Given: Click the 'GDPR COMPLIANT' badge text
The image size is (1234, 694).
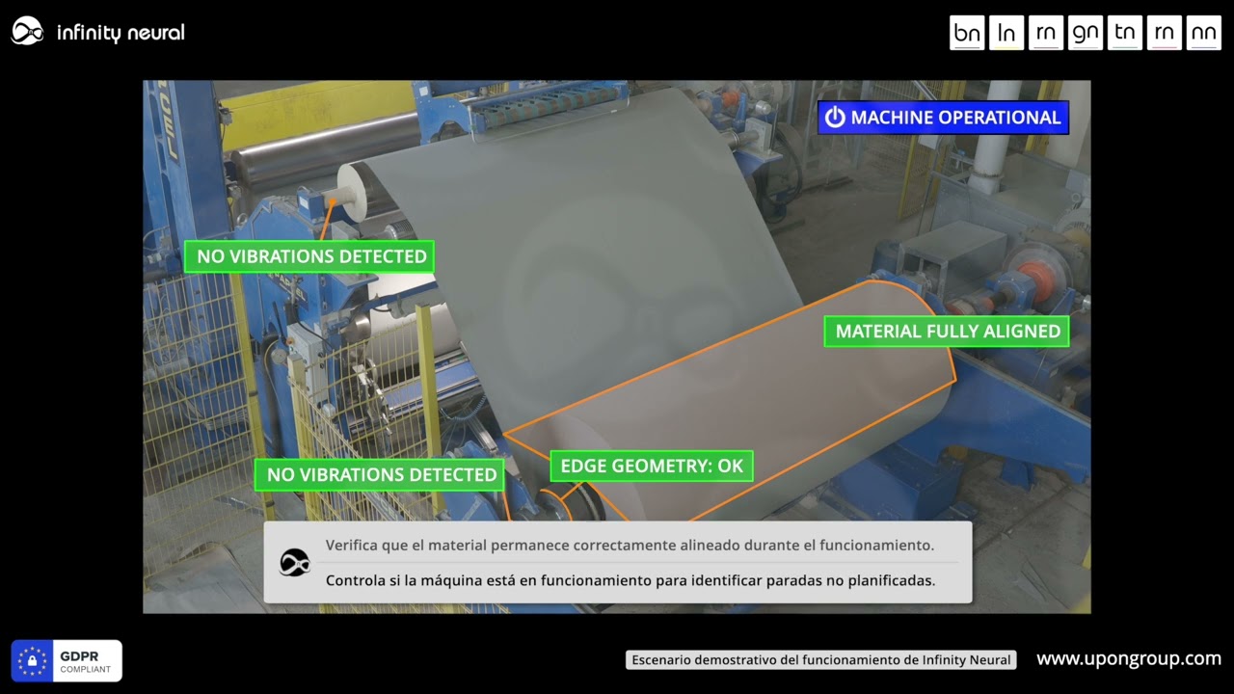Looking at the screenshot, I should click(86, 661).
